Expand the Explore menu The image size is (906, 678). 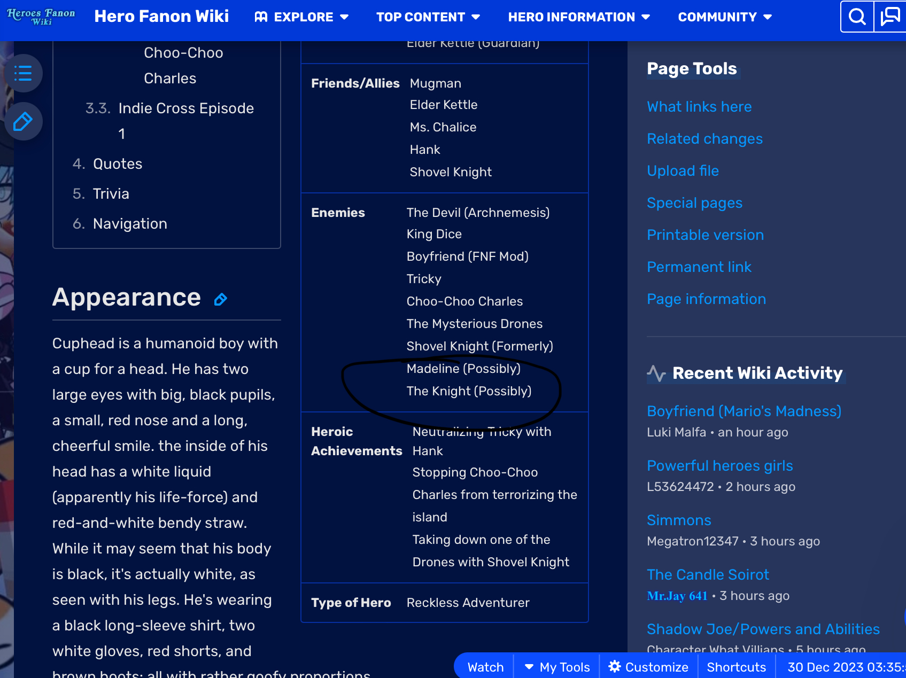pos(302,17)
